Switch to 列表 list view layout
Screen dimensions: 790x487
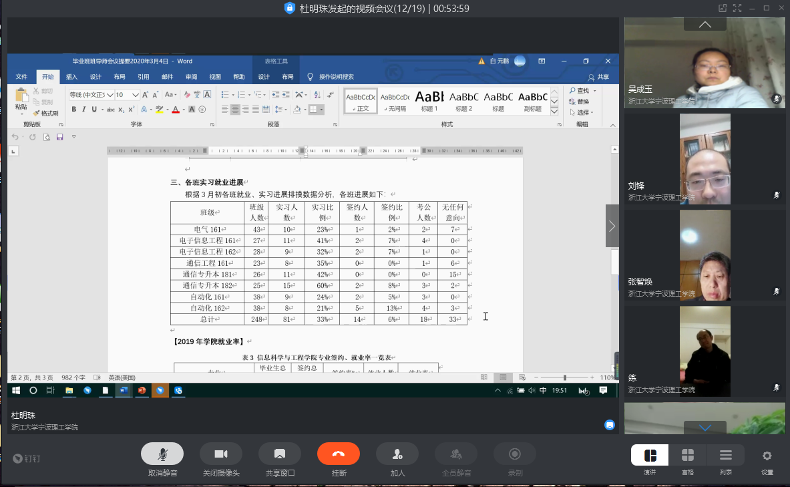(x=726, y=456)
